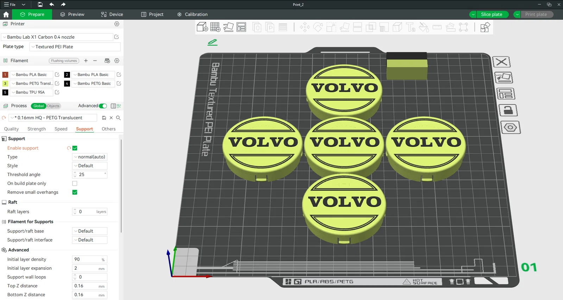Viewport: 563px width, 300px height.
Task: Select the Text shape tool
Action: point(411,27)
